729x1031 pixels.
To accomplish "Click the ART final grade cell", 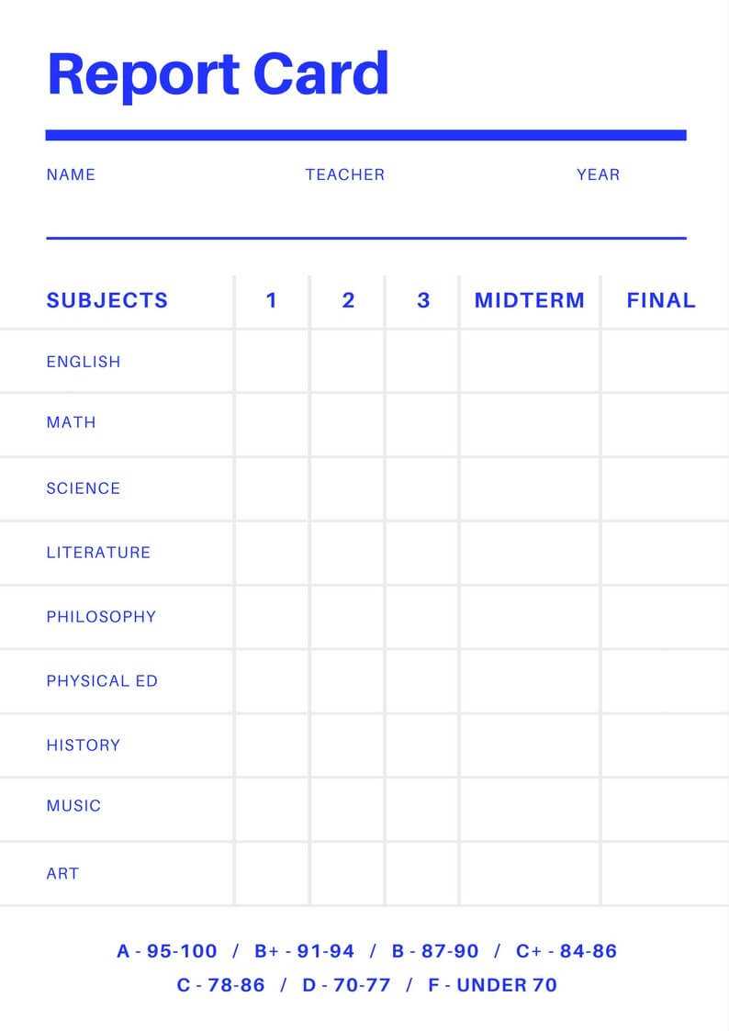I will (x=664, y=873).
